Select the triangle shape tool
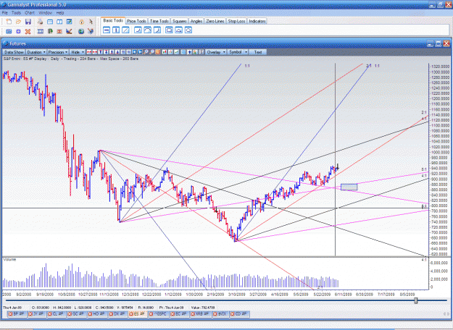 click(x=178, y=30)
